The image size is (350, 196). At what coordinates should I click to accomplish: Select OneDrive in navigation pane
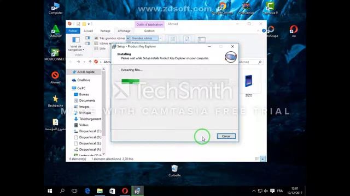pos(84,80)
